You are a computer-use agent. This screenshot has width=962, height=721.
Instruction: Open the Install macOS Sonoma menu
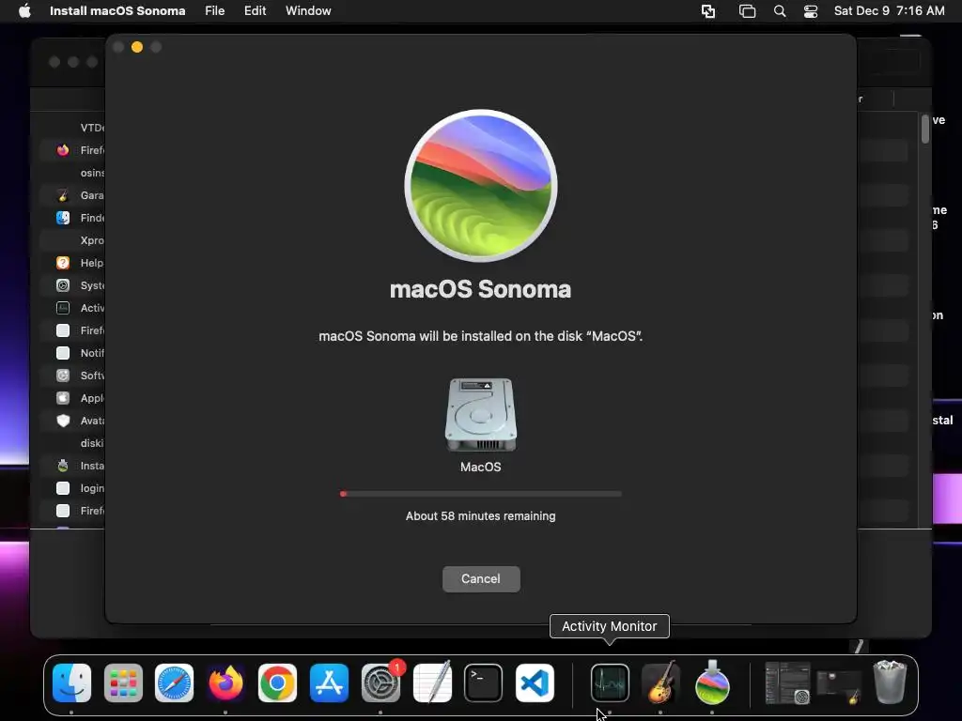[x=117, y=11]
